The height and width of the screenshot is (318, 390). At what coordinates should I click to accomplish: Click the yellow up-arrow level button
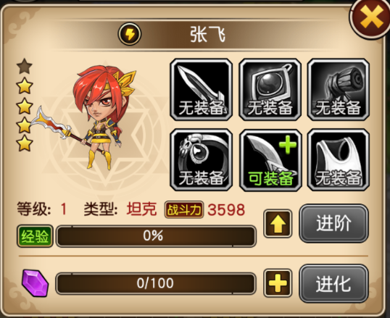pyautogui.click(x=278, y=223)
